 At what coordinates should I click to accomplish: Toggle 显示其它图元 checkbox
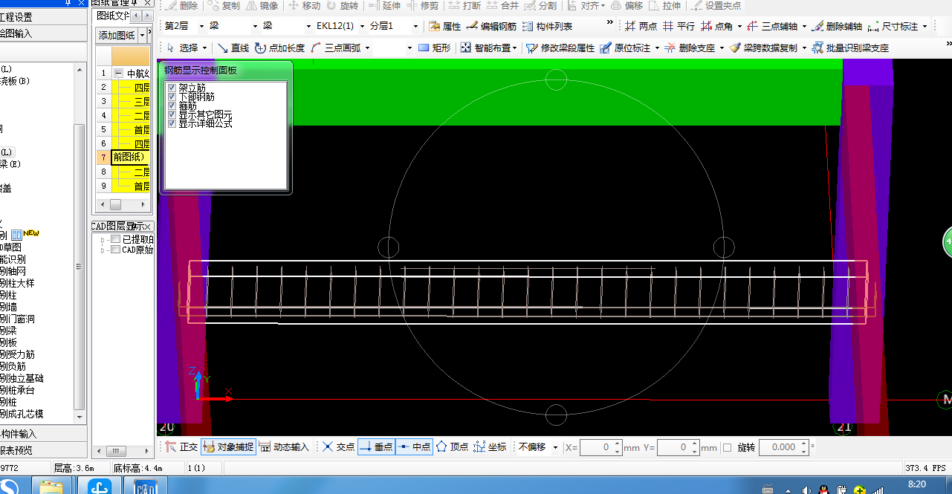pyautogui.click(x=172, y=115)
